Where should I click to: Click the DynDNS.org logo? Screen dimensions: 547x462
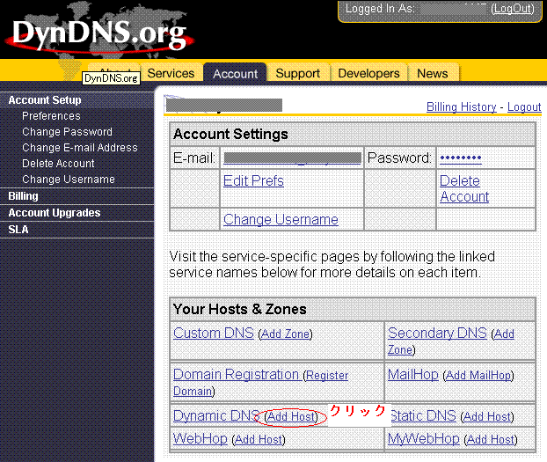coord(98,35)
